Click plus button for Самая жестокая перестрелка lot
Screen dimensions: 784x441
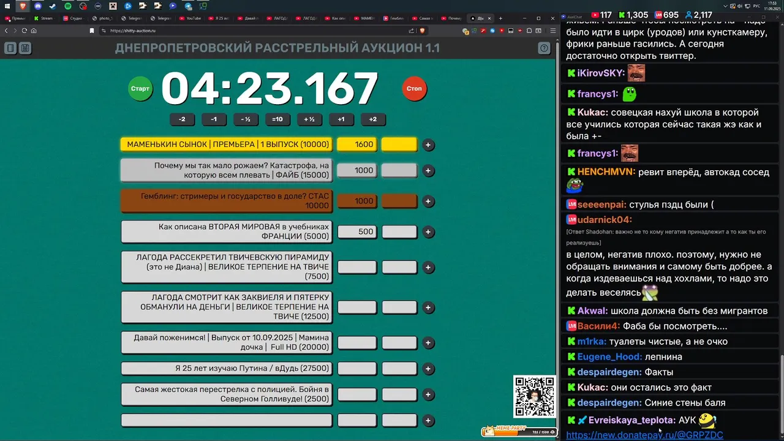[x=428, y=394]
